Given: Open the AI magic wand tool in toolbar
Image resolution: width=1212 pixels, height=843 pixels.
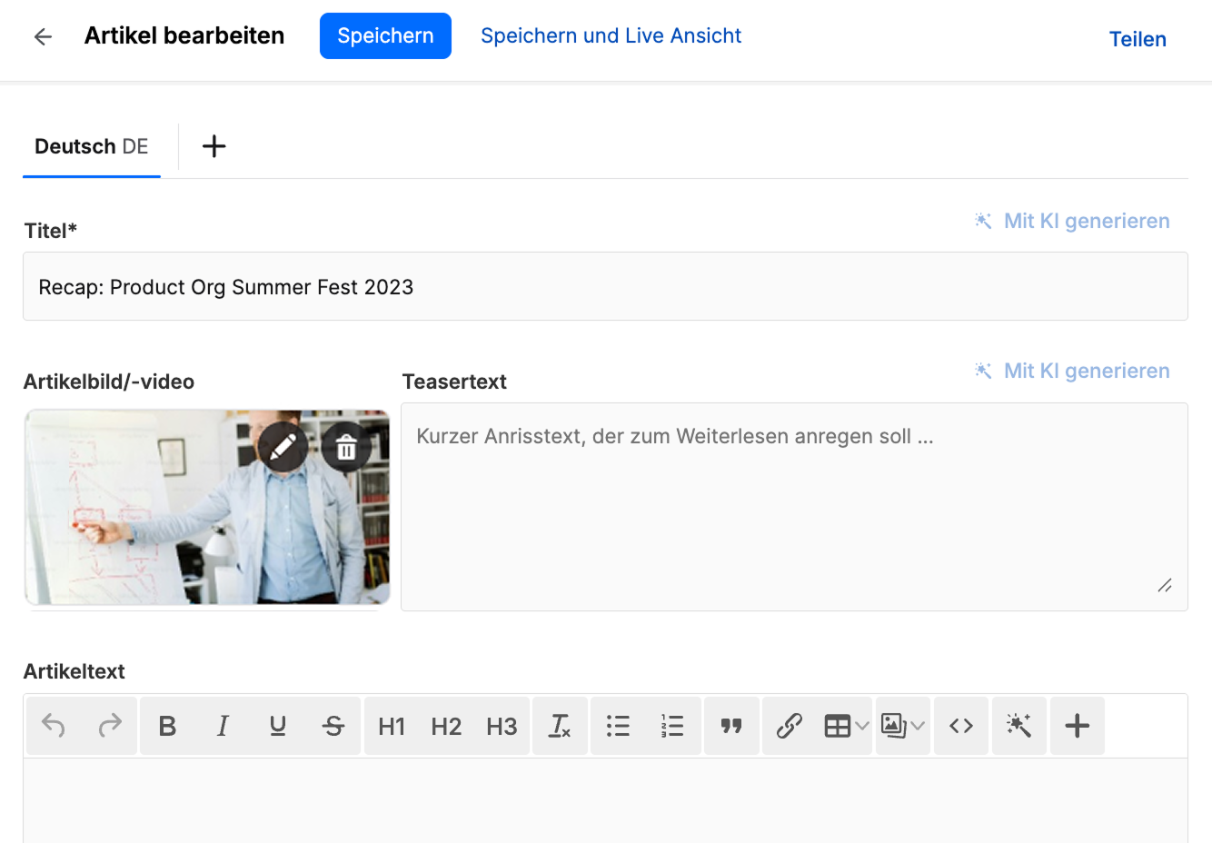Looking at the screenshot, I should click(x=1018, y=726).
